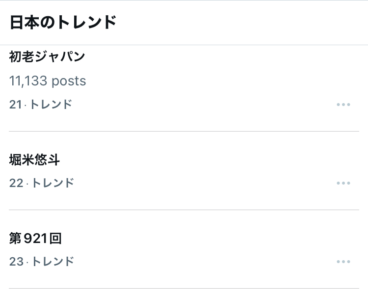This screenshot has height=297, width=368.
Task: Open more options for 第921回 trend
Action: click(343, 262)
